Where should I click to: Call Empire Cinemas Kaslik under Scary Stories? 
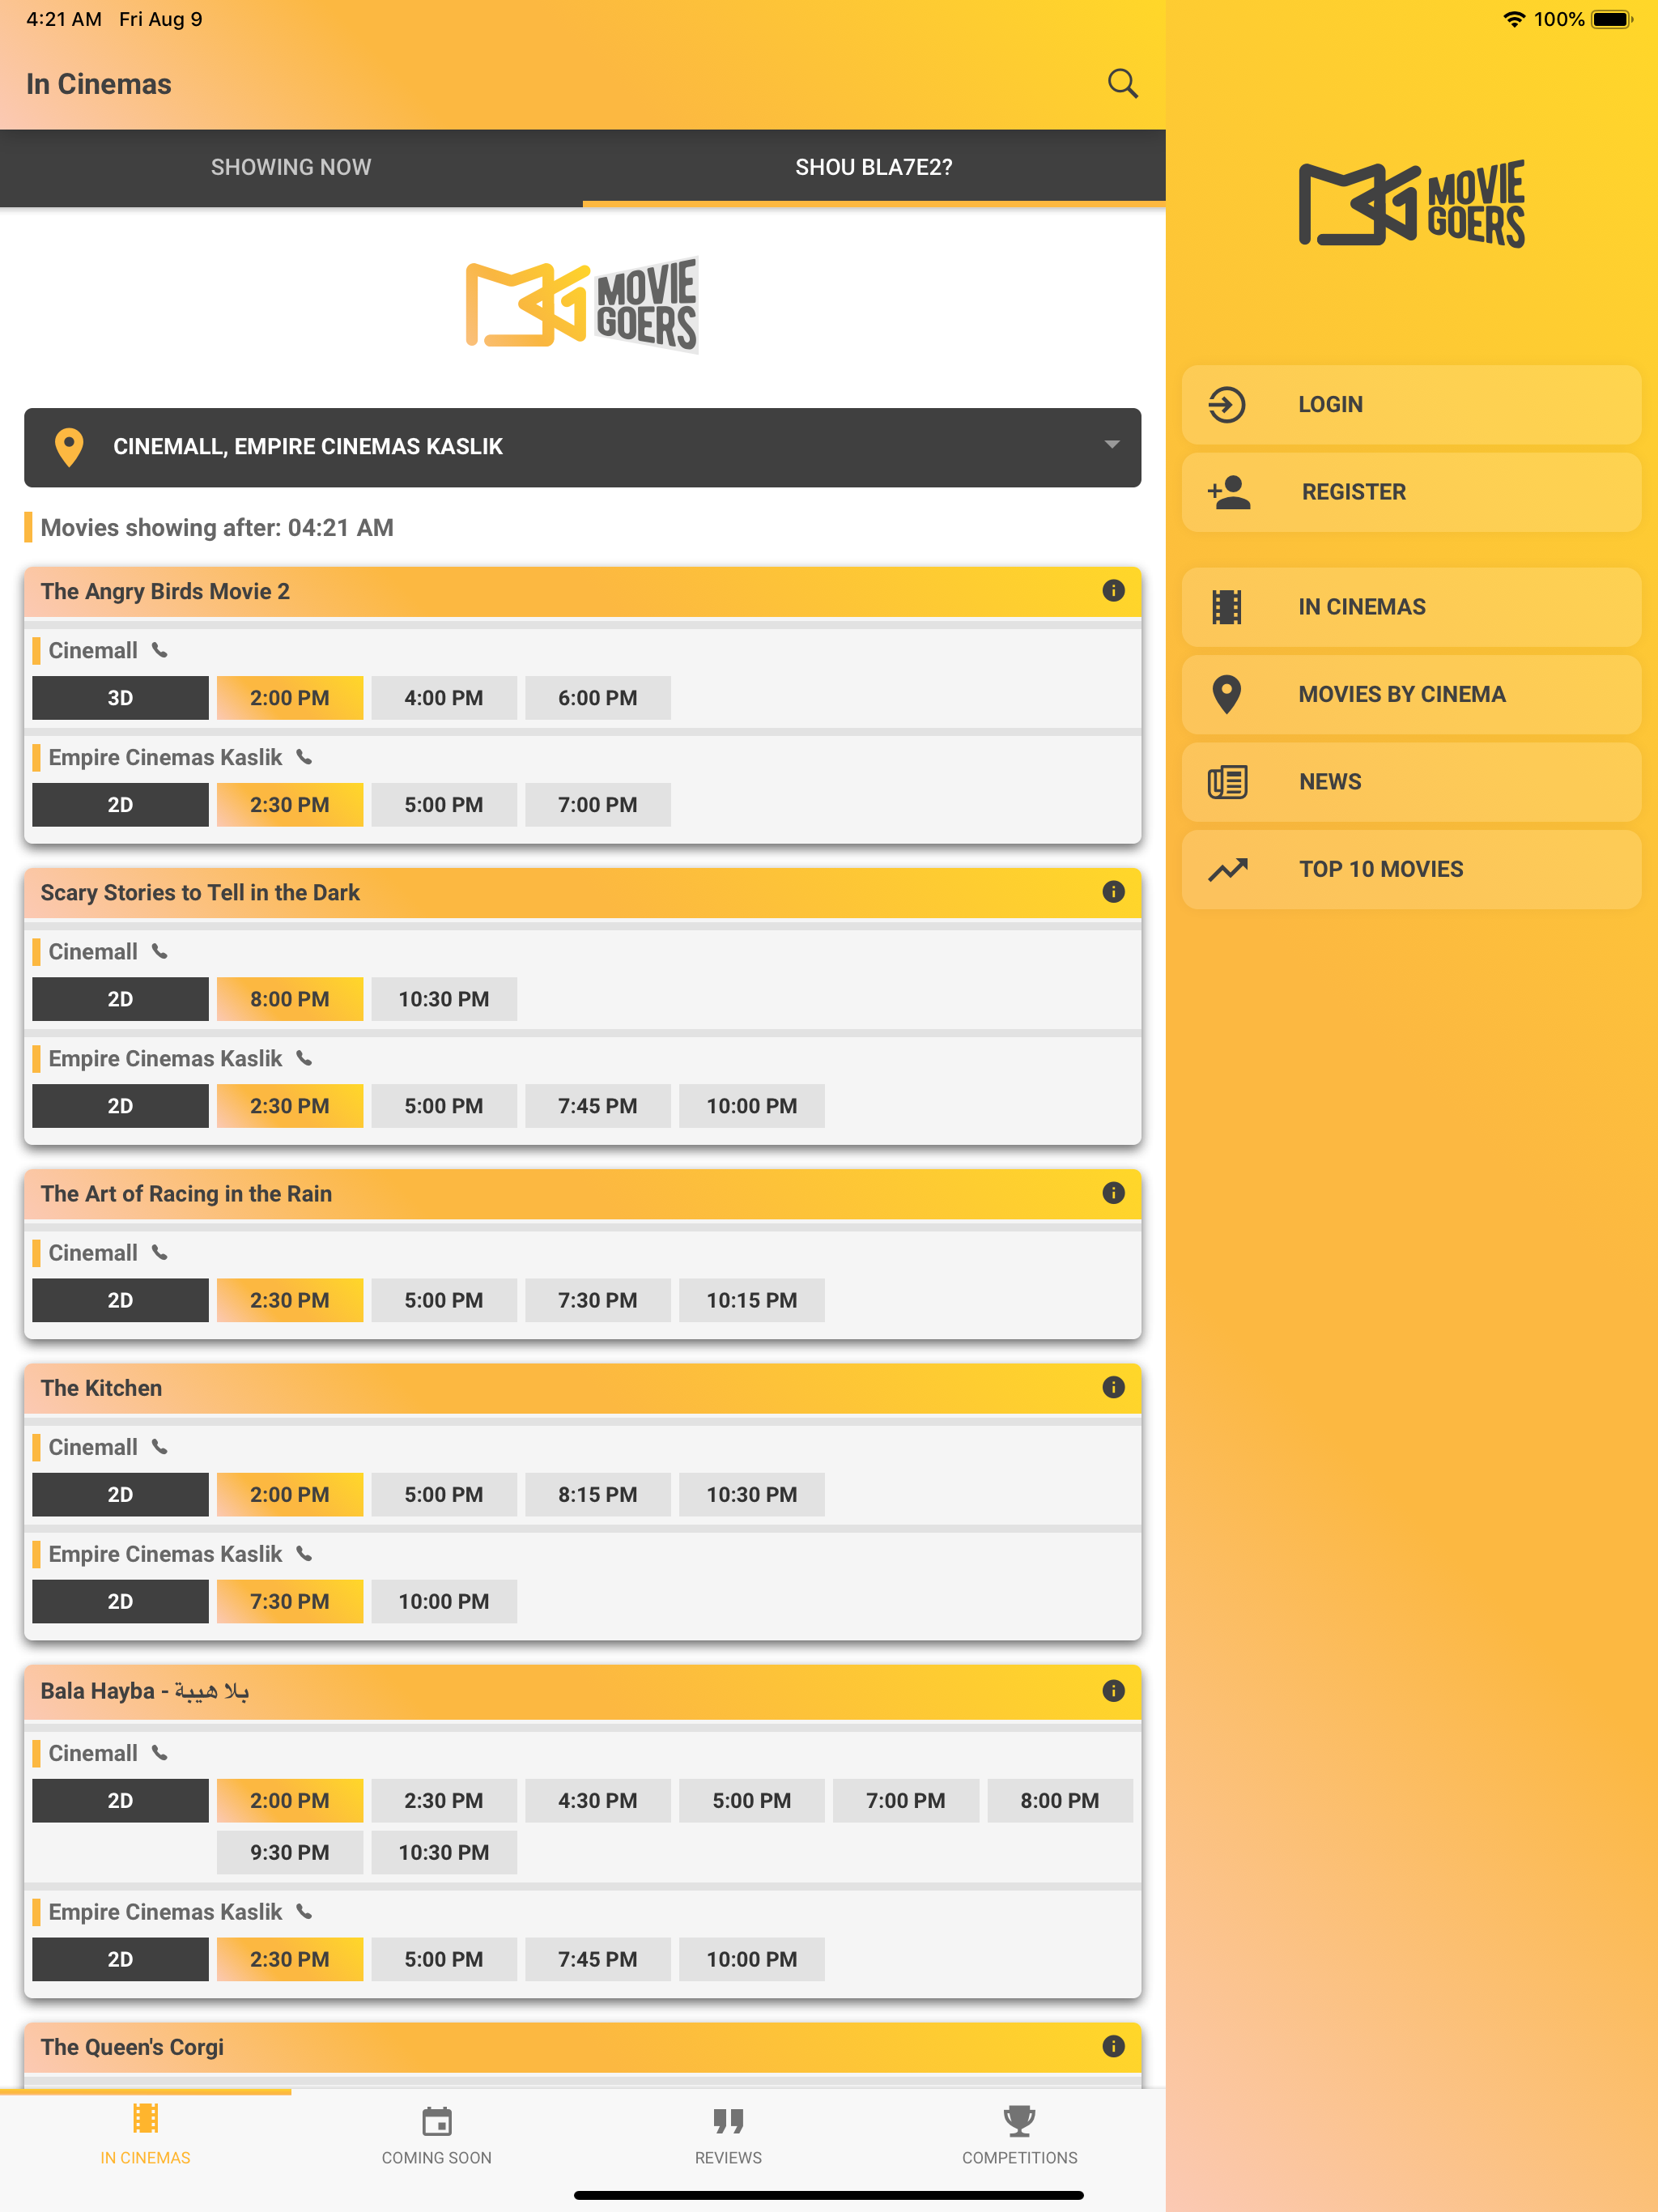305,1059
